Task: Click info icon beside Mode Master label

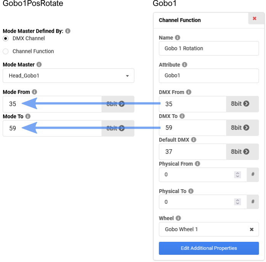Action: 39,65
